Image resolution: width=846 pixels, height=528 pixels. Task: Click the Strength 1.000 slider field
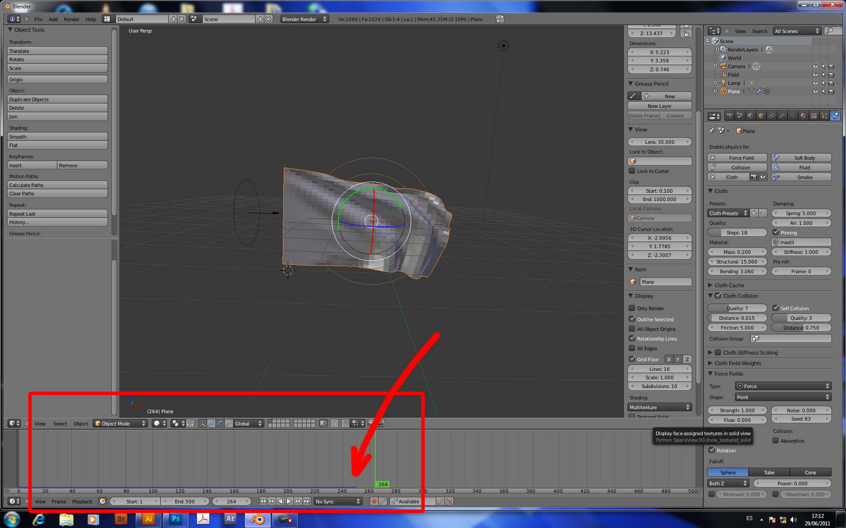pyautogui.click(x=737, y=410)
